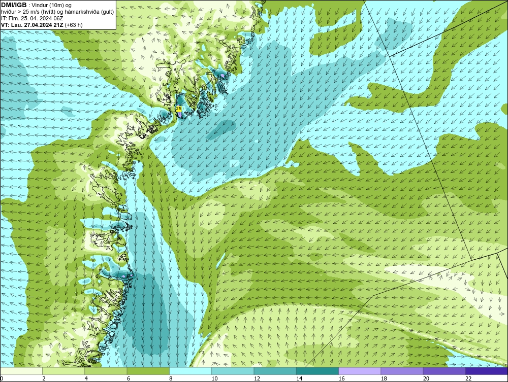This screenshot has height=382, width=508.
Task: Click the 14–16 m/s dark teal legend swatch
Action: [x=317, y=371]
